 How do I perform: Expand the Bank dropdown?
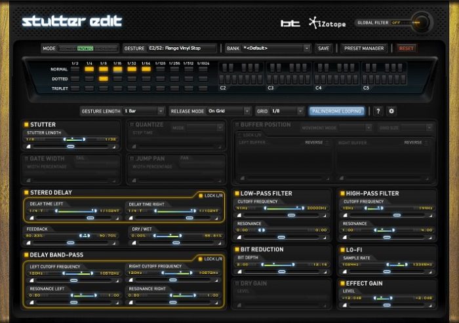(275, 48)
